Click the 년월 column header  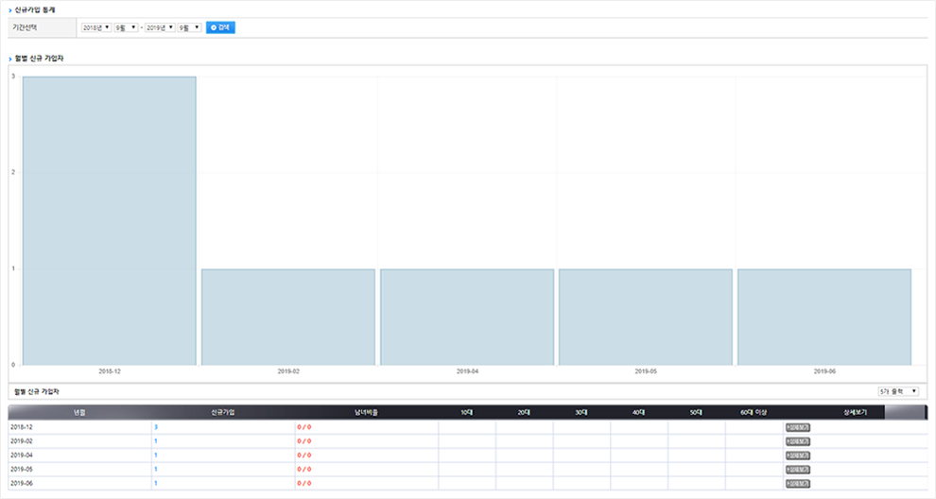coord(79,412)
